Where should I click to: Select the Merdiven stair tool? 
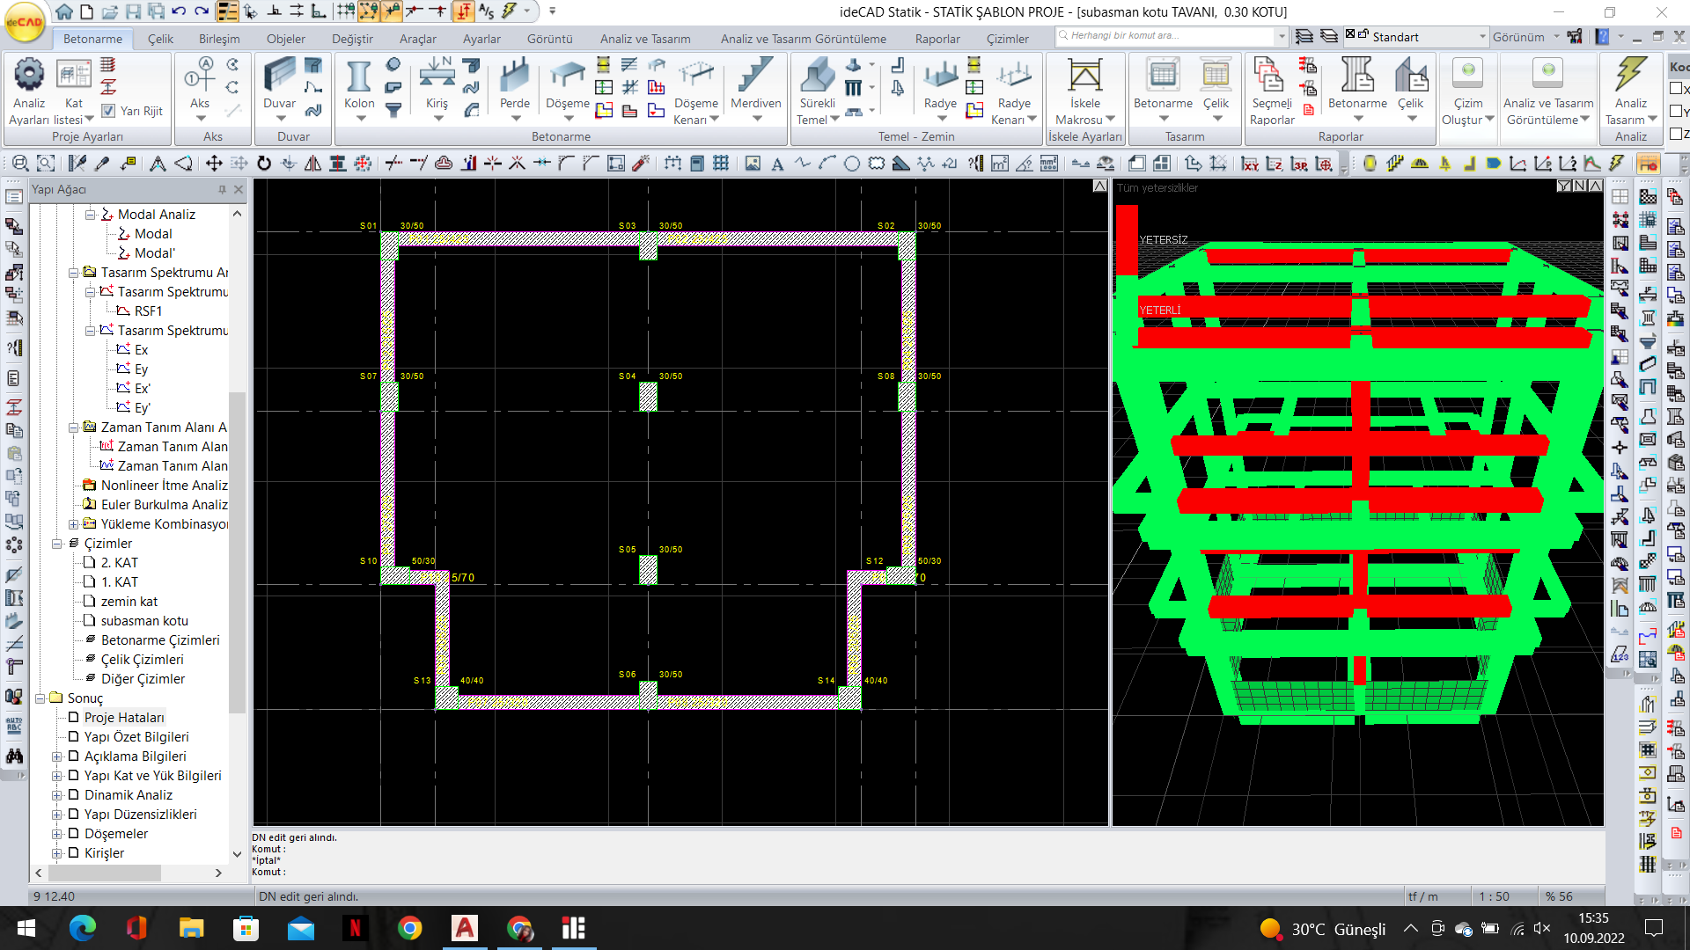point(755,88)
